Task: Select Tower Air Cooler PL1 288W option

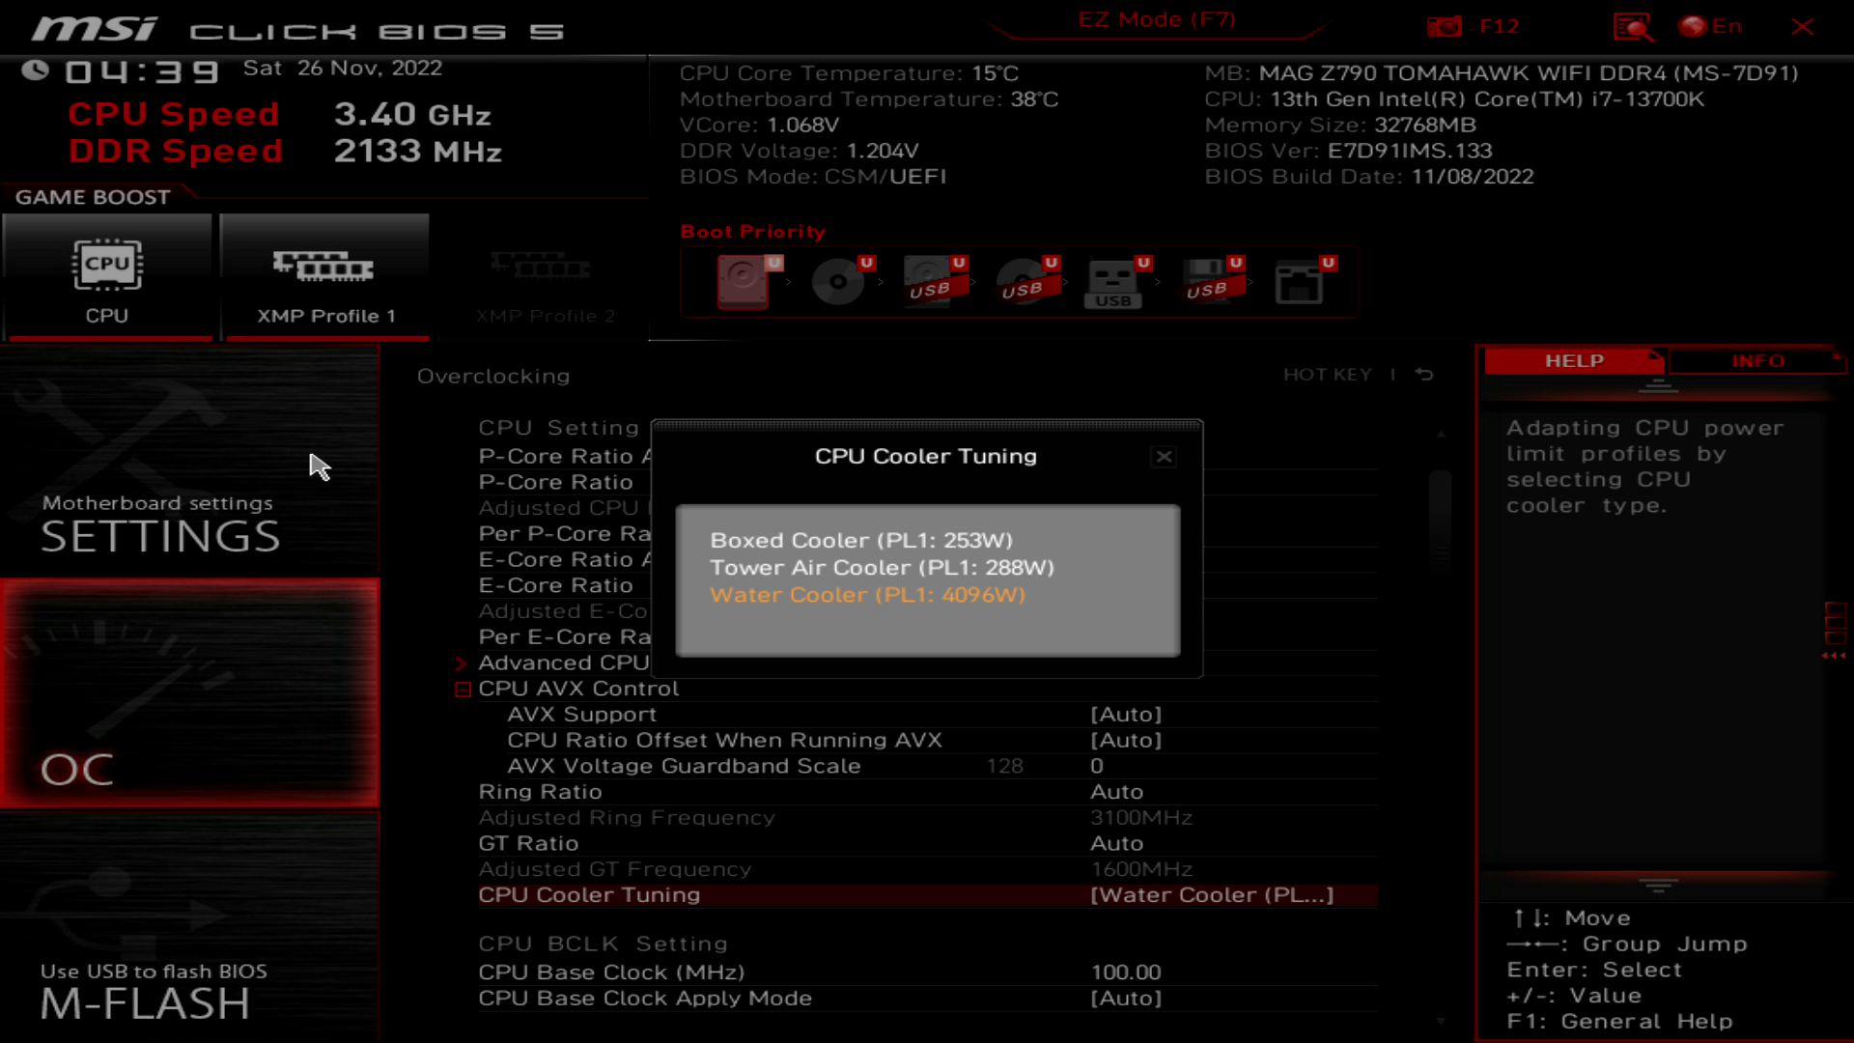Action: tap(883, 567)
